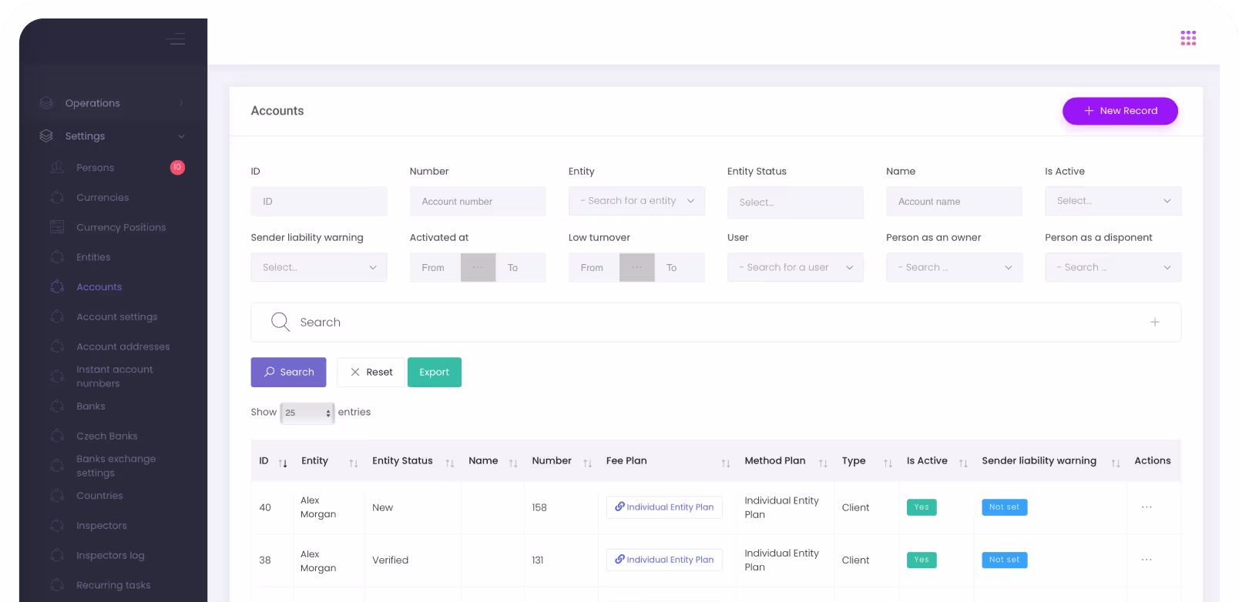Click the Entities sidebar icon

point(57,257)
